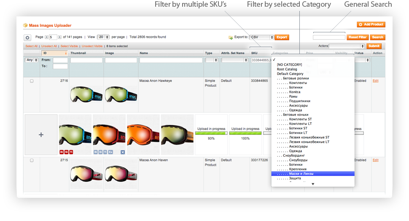Click Unselect Visible link

tap(92, 46)
